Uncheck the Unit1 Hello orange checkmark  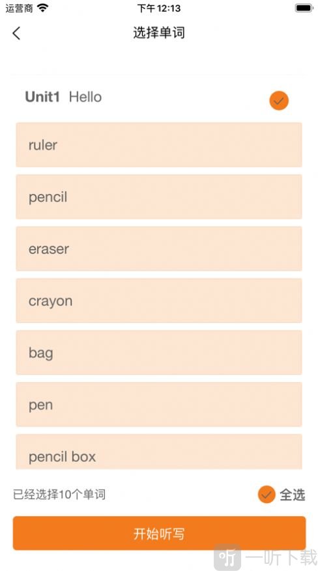tap(279, 101)
